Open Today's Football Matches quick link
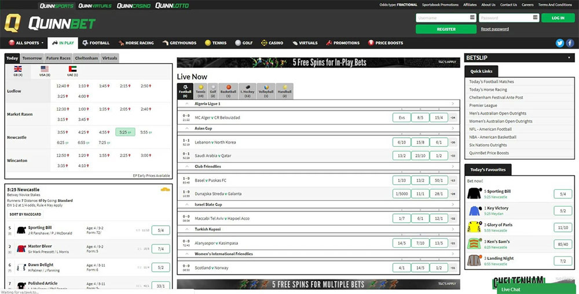The image size is (579, 294). (x=492, y=82)
